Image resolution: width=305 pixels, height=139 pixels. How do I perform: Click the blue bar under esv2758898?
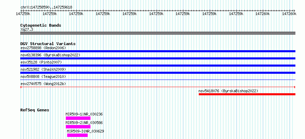coord(158,51)
